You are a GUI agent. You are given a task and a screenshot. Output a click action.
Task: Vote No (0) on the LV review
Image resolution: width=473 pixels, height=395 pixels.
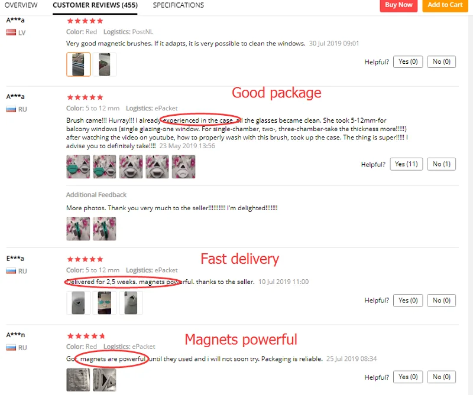[441, 62]
